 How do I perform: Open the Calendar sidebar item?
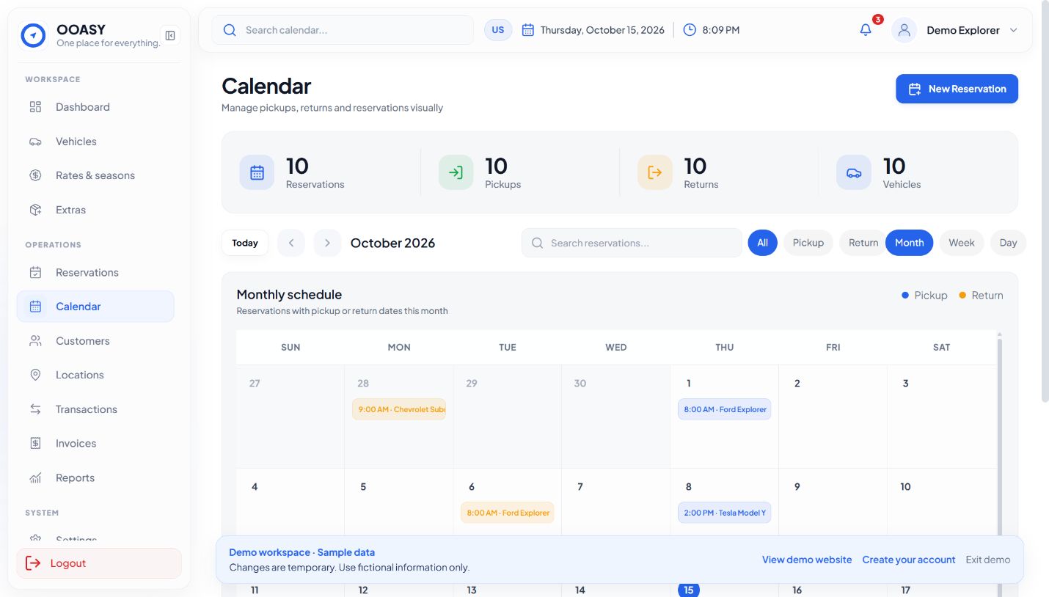coord(95,307)
